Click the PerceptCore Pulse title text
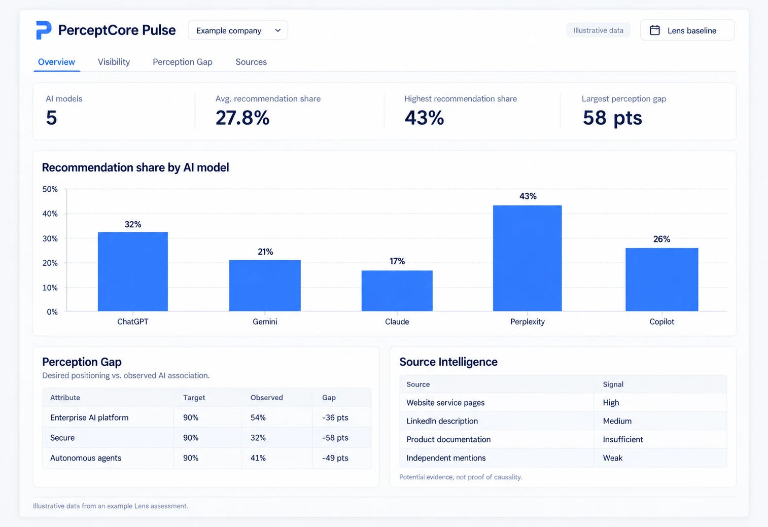Screen dimensions: 768x527 pyautogui.click(x=117, y=30)
